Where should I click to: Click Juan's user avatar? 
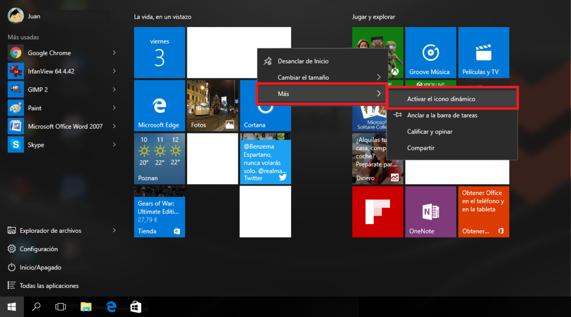pos(16,16)
